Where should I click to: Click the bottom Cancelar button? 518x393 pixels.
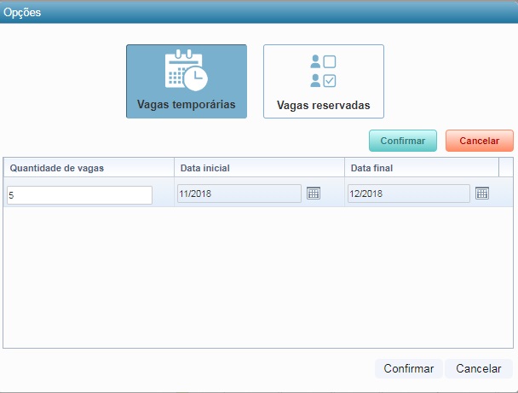pyautogui.click(x=479, y=369)
